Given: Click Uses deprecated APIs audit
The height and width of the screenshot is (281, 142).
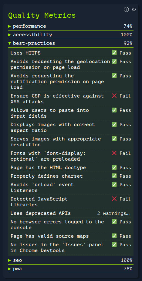Looking at the screenshot, I should [x=41, y=213].
